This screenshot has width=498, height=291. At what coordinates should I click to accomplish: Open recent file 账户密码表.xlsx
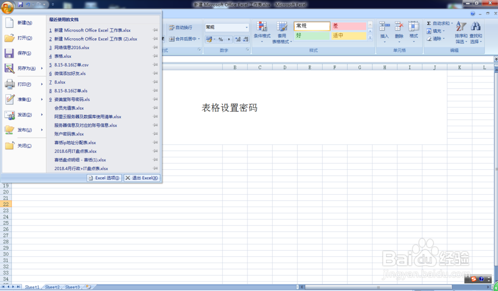point(69,134)
